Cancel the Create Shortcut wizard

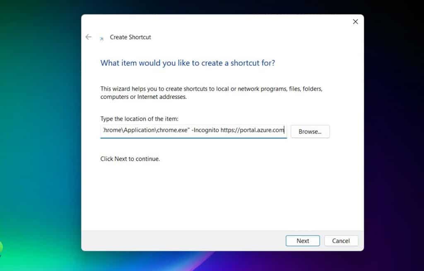point(341,241)
